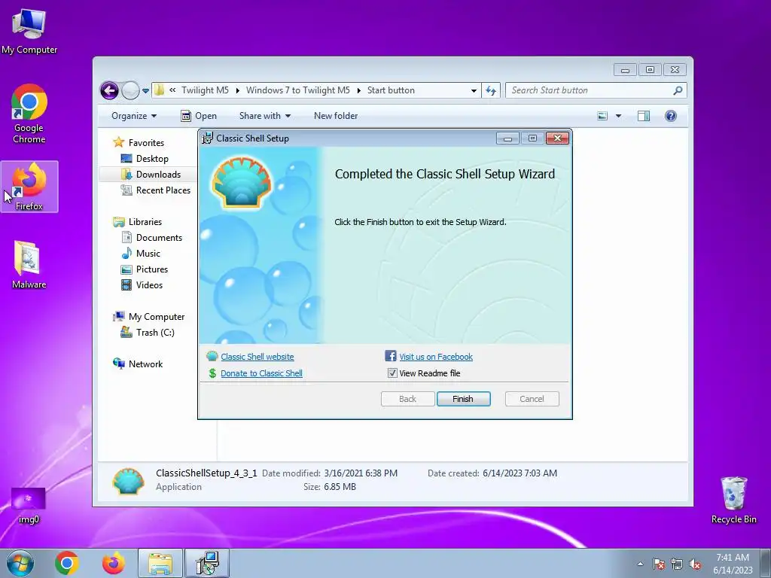Uncheck View Readme file checkbox
The height and width of the screenshot is (578, 771).
click(x=392, y=373)
